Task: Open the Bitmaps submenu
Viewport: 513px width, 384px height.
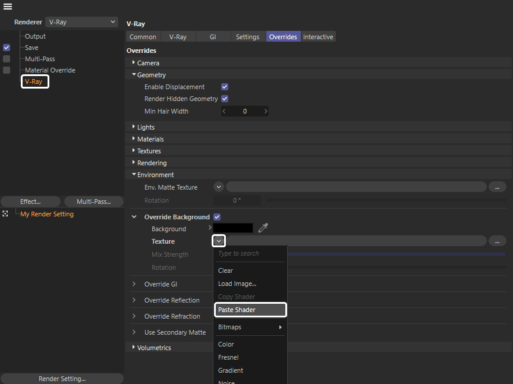Action: pyautogui.click(x=250, y=327)
